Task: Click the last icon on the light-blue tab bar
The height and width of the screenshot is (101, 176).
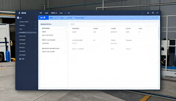Action: 157,18
